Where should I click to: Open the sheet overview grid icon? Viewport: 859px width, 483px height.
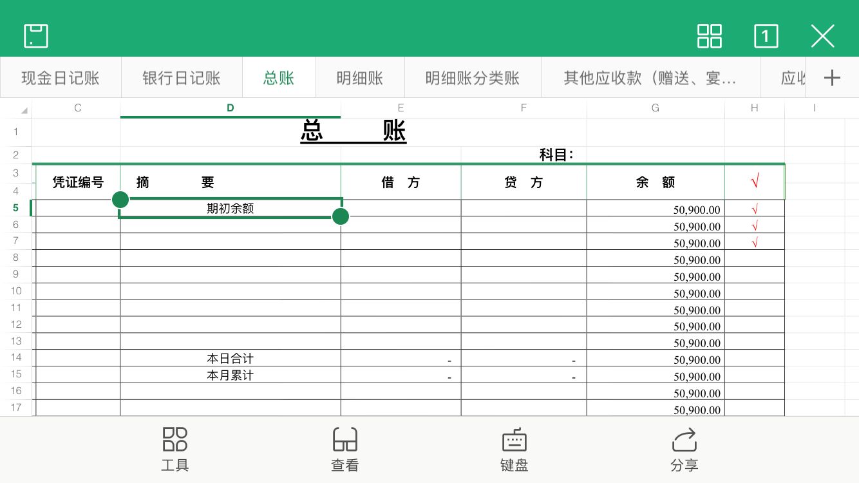[709, 37]
